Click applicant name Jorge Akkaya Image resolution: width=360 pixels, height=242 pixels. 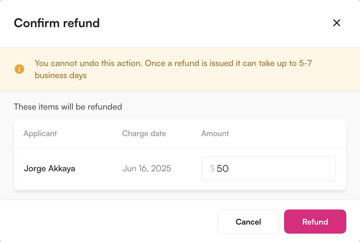[50, 168]
